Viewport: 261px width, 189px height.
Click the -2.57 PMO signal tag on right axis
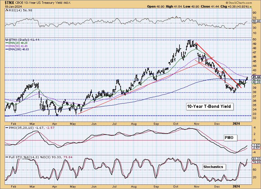256,148
